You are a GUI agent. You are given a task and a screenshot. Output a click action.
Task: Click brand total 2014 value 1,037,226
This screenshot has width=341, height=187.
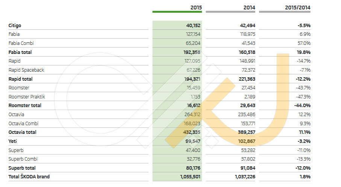tap(245, 177)
